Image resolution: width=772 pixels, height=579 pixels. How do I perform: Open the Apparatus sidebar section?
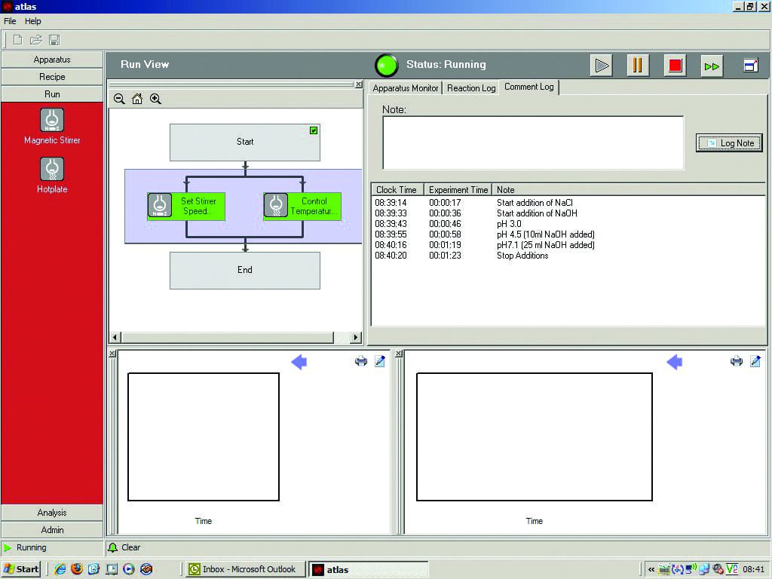52,60
